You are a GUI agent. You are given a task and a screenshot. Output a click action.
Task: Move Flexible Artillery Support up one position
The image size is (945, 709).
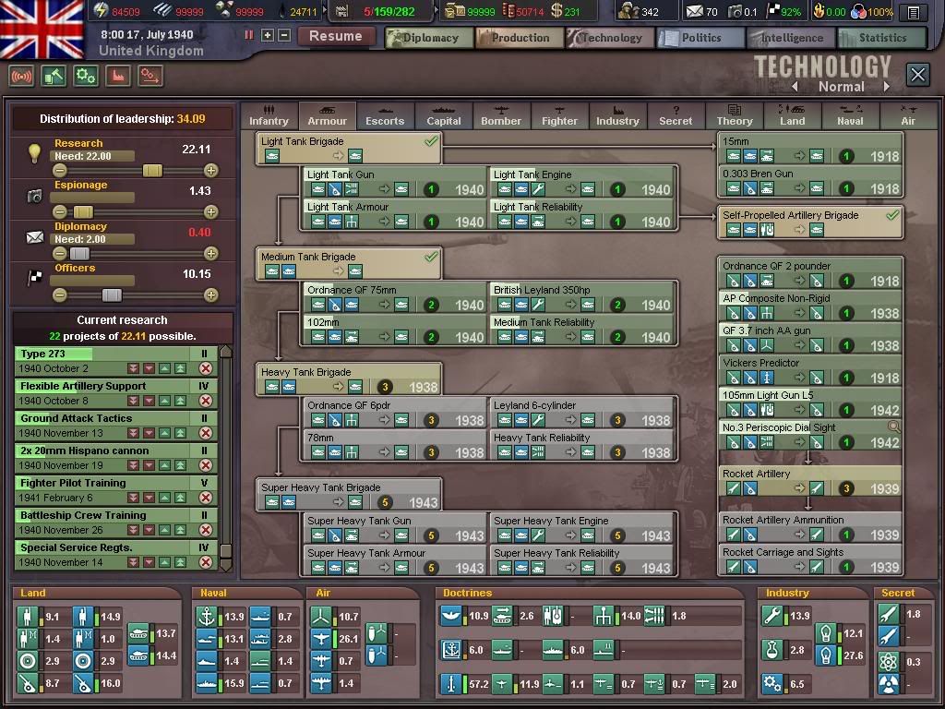click(x=164, y=401)
